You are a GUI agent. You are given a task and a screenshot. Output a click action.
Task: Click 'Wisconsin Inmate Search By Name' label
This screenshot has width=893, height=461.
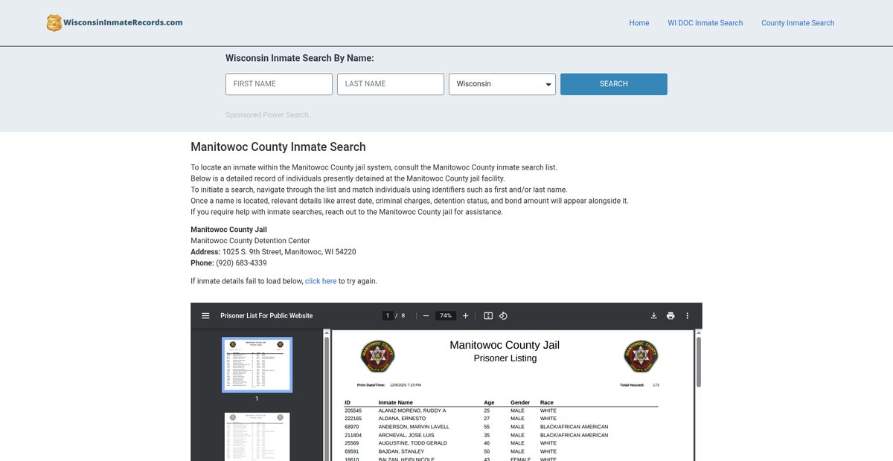[x=300, y=58]
